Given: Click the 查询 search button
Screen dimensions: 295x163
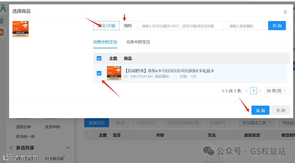Looking at the screenshot, I should point(277,26).
